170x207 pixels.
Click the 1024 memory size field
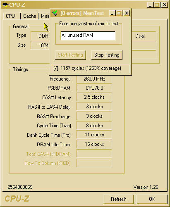40,45
